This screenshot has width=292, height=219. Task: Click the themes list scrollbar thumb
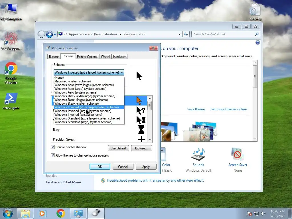point(255,76)
